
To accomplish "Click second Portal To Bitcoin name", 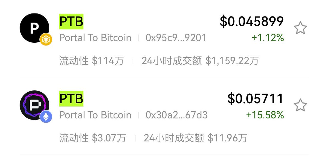I will [x=95, y=115].
